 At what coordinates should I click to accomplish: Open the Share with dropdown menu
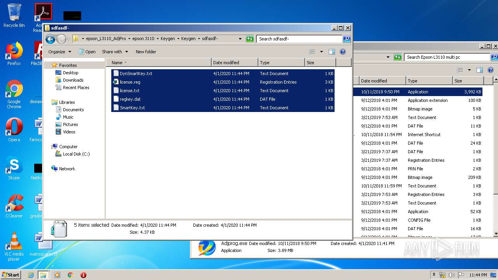(x=115, y=52)
